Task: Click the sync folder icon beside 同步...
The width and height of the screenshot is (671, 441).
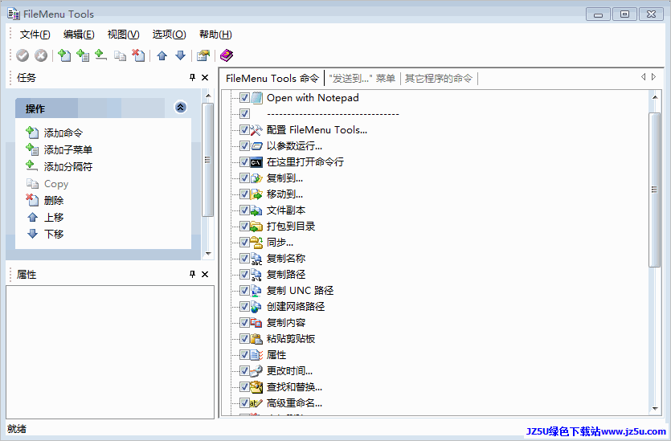Action: coord(256,243)
